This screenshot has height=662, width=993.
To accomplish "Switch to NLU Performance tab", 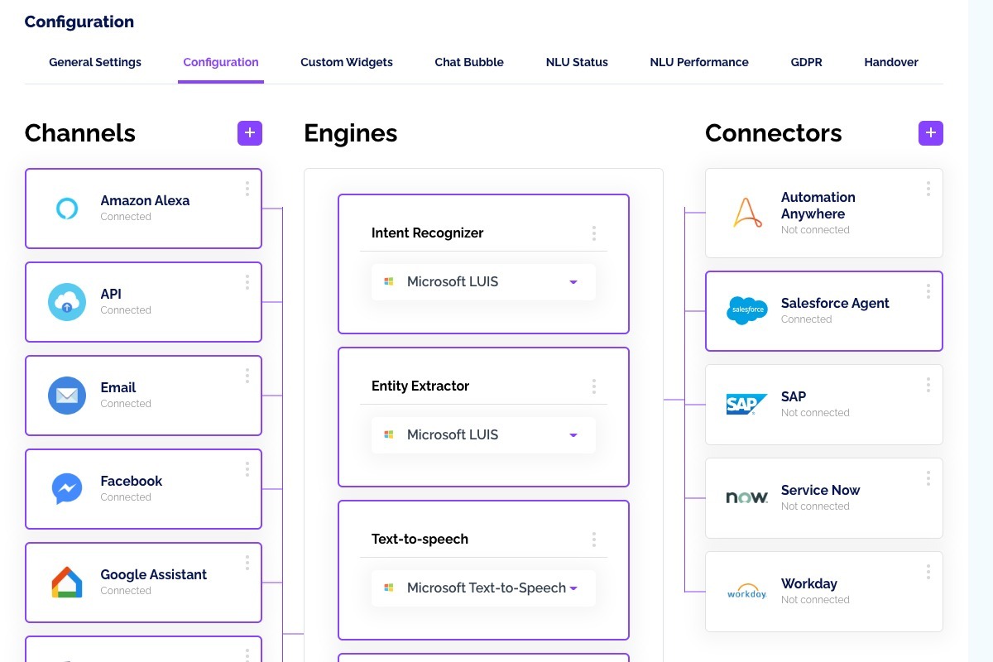I will point(699,62).
